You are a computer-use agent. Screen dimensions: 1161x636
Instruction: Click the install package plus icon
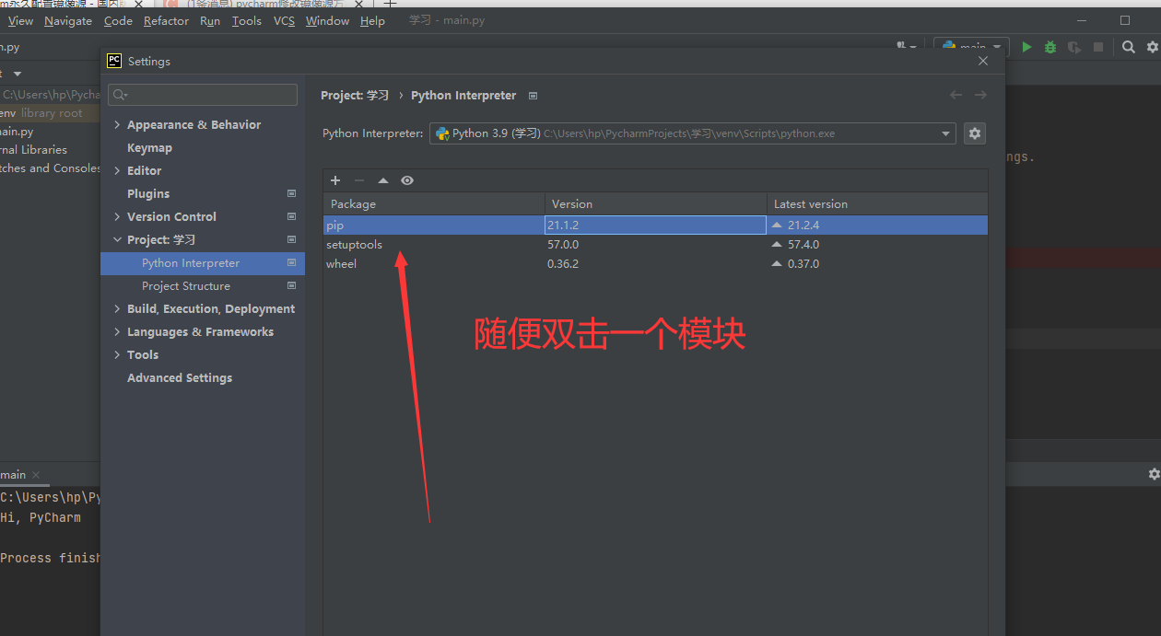click(335, 180)
